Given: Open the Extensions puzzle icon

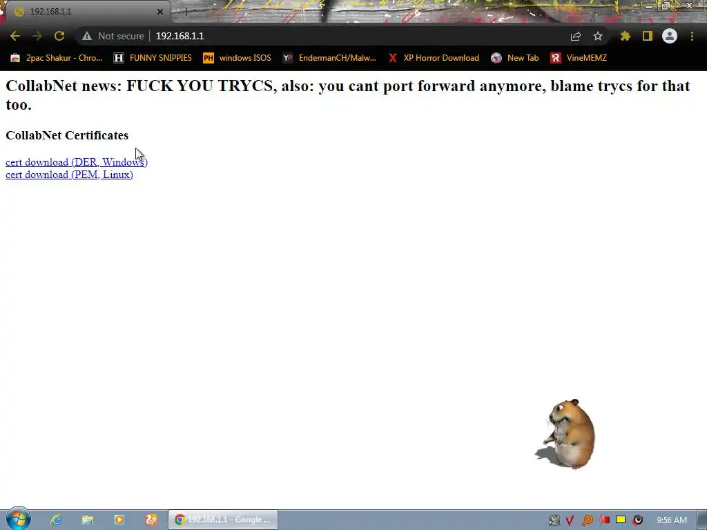Looking at the screenshot, I should click(x=625, y=36).
